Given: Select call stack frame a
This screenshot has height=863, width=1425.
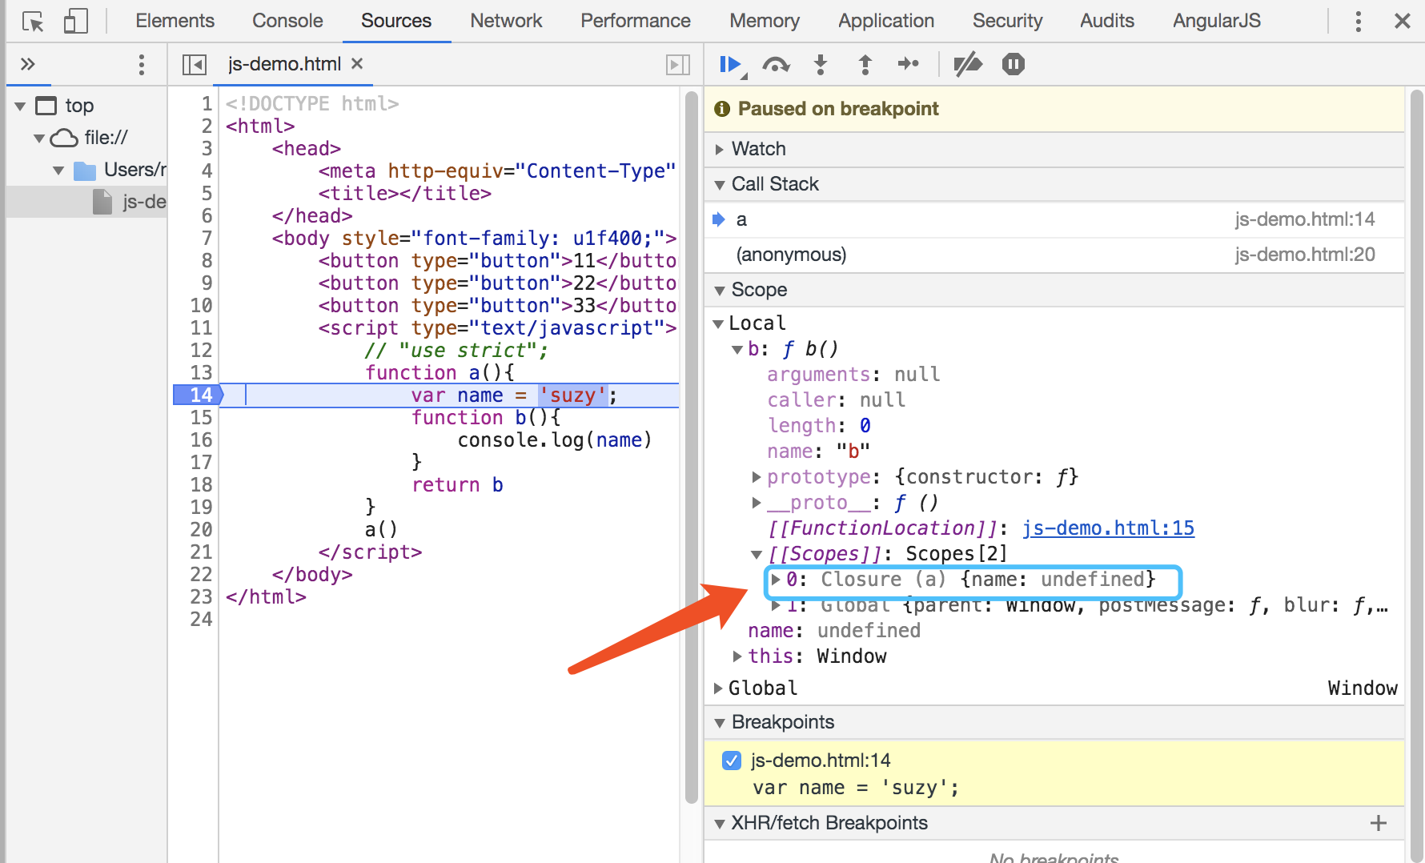Looking at the screenshot, I should [x=1054, y=219].
